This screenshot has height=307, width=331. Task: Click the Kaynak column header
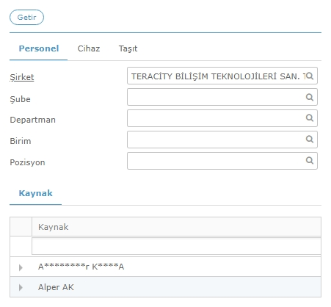176,227
